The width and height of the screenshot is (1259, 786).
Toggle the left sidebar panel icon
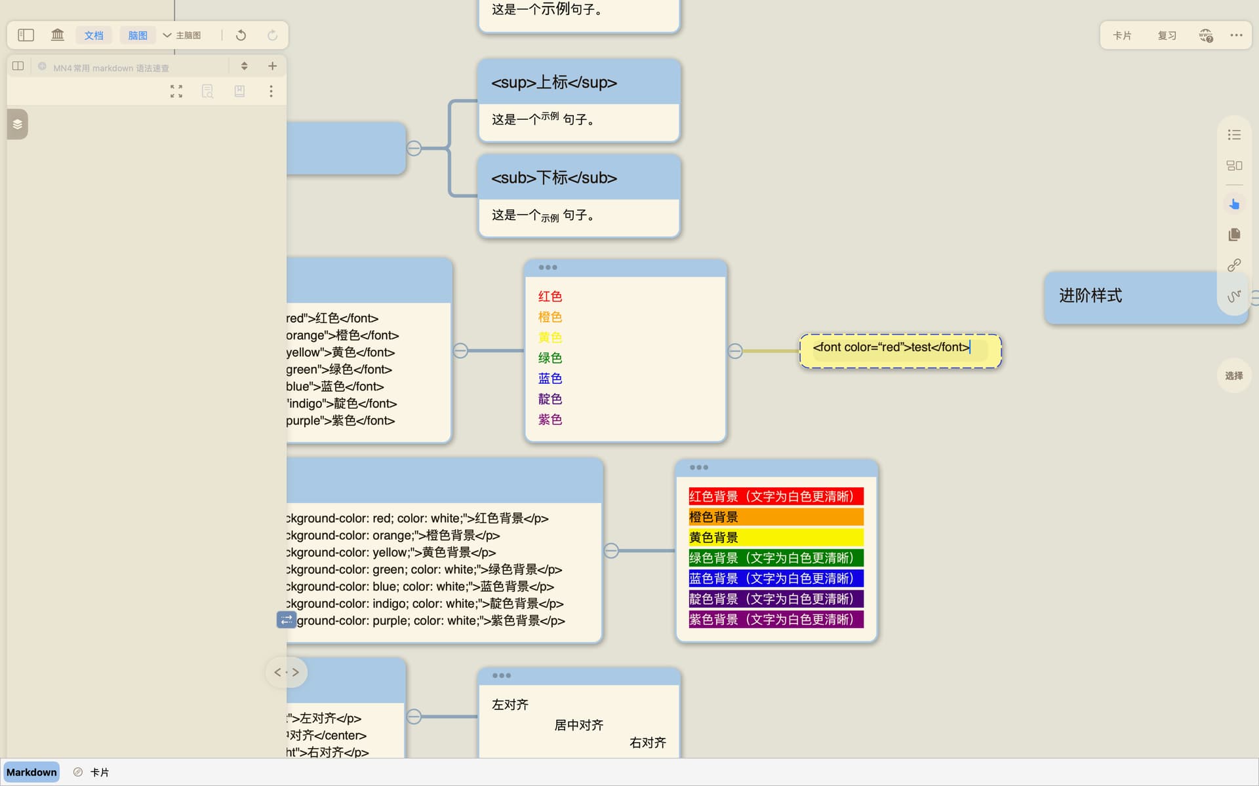tap(26, 35)
